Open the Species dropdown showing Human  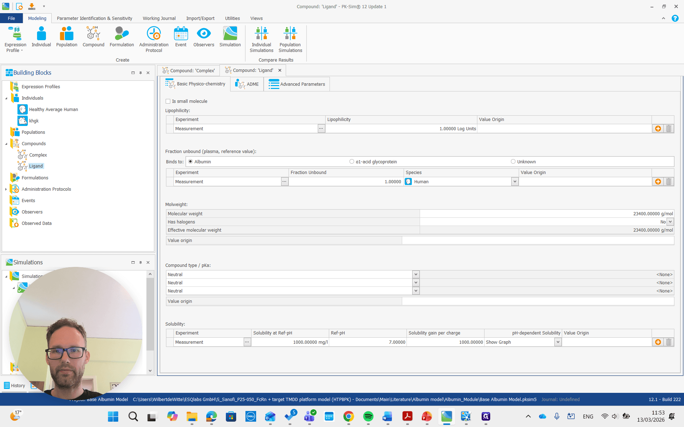[515, 182]
